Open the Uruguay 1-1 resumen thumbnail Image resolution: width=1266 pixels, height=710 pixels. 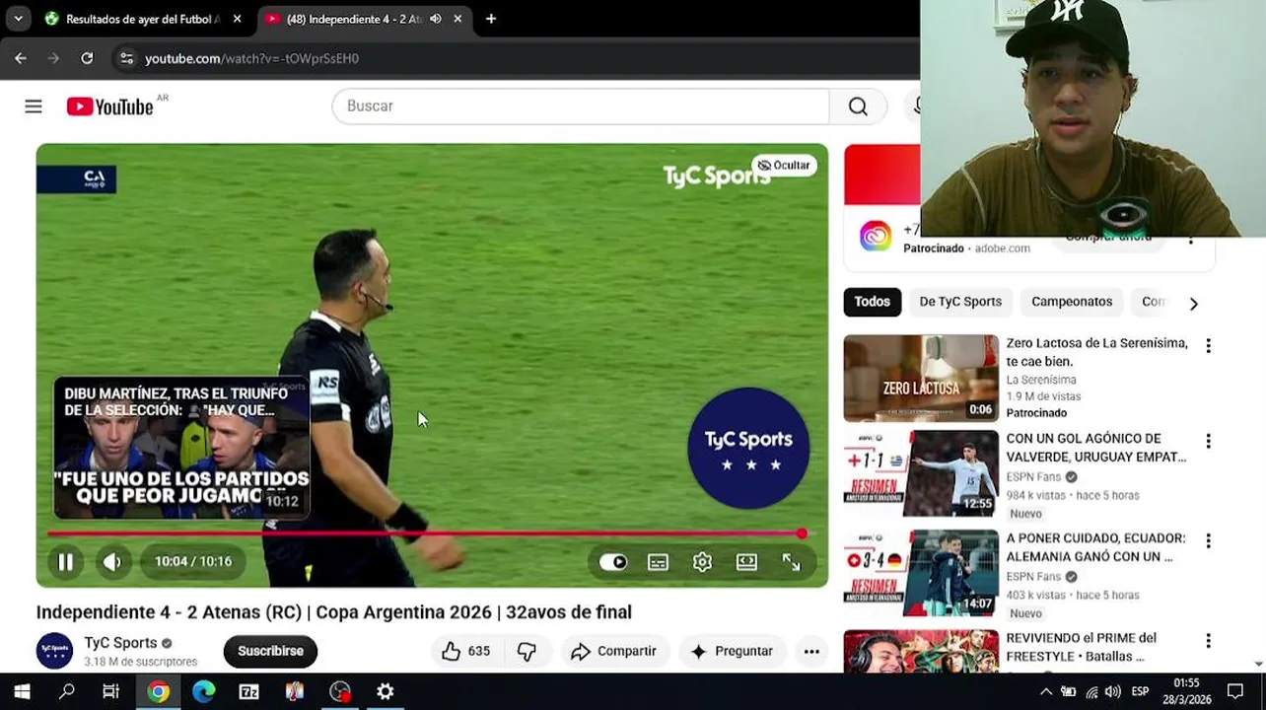[x=921, y=474]
